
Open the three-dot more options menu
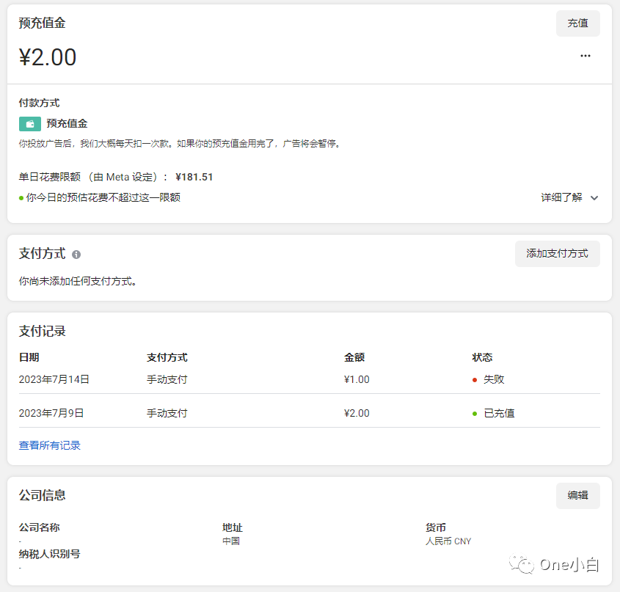coord(586,56)
